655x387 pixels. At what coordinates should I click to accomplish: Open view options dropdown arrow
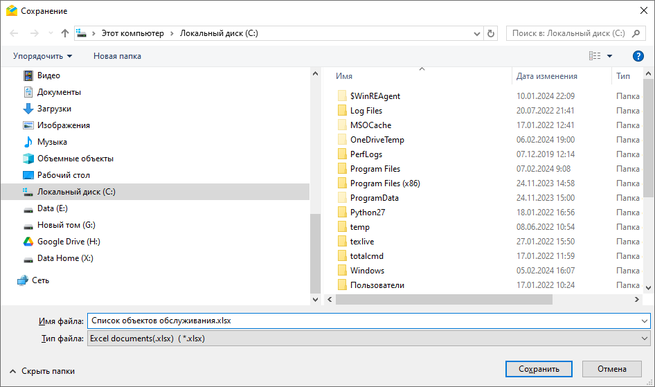(610, 56)
